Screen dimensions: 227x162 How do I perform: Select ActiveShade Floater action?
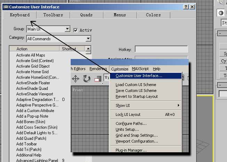(x=33, y=83)
